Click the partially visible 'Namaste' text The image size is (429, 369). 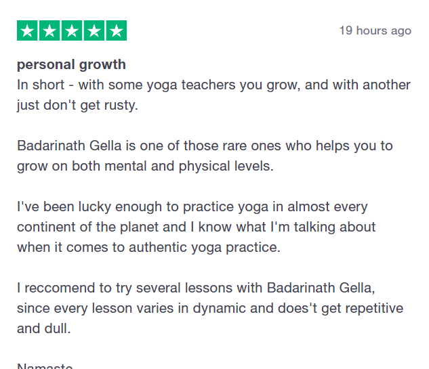tap(45, 366)
